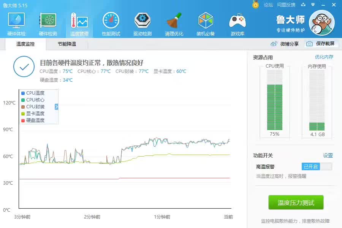The width and height of the screenshot is (342, 228).
Task: Click the 内存使用 4.1 GB bar
Action: point(317,100)
